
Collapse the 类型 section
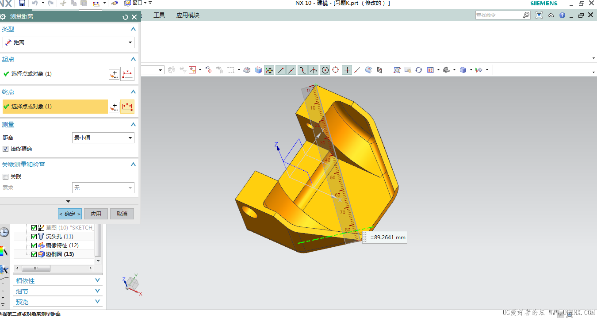click(133, 29)
